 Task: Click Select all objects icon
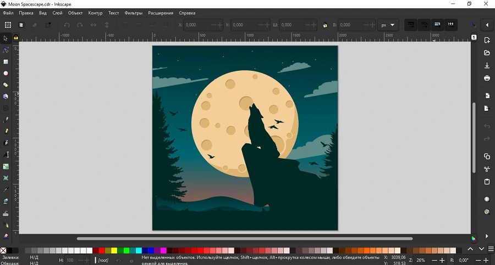click(x=8, y=25)
